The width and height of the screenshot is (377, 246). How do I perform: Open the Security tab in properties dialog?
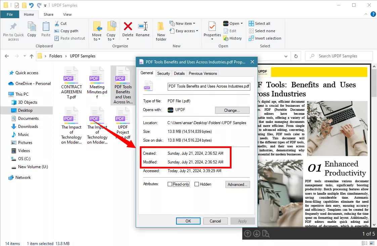(164, 73)
